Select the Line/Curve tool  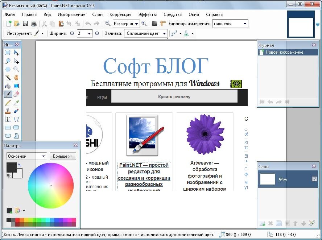click(x=16, y=119)
